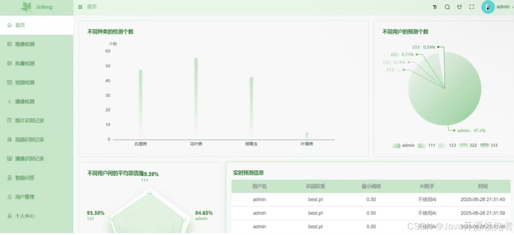Toggle the 123 series in pie legend
The image size is (514, 235).
pyautogui.click(x=447, y=145)
